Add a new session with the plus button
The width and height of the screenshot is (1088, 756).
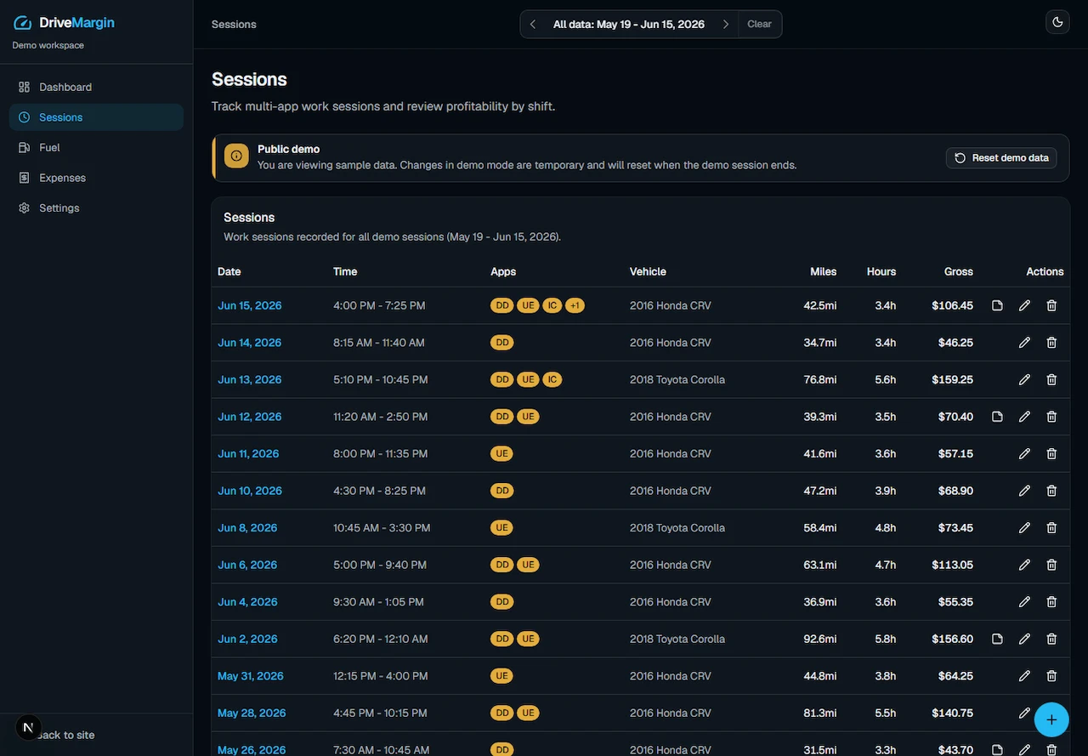(1051, 719)
